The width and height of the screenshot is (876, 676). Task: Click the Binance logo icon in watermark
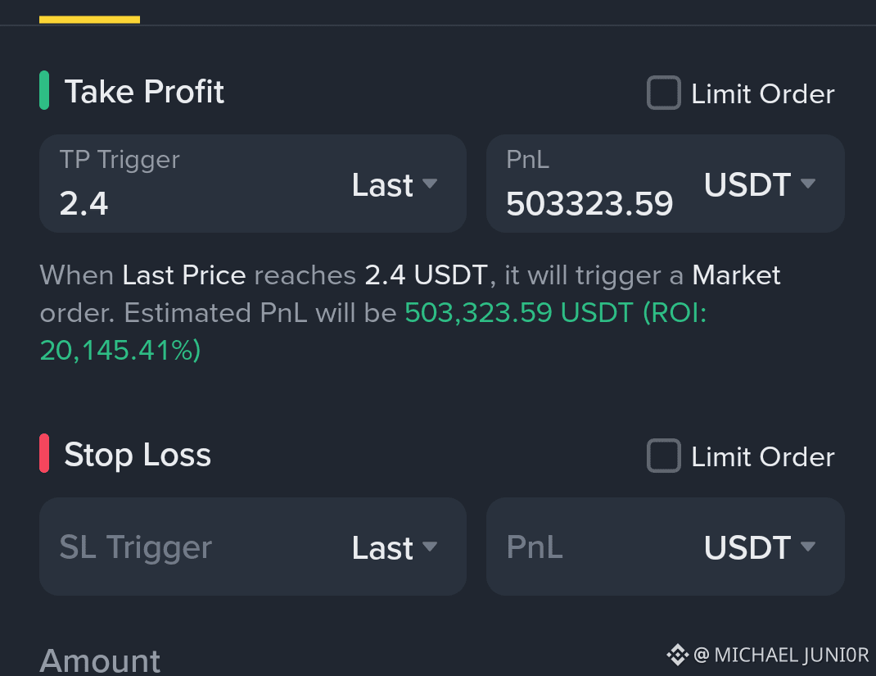click(x=677, y=655)
